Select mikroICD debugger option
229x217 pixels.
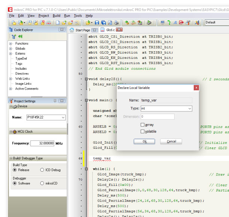(x=42, y=183)
